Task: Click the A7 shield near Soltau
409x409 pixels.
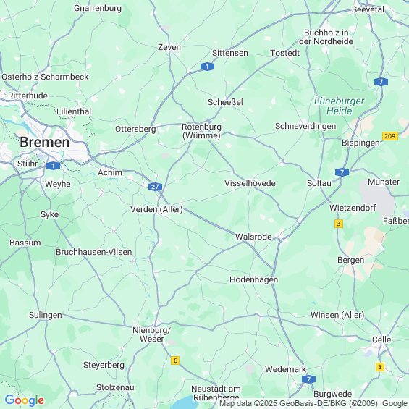Action: coord(342,172)
